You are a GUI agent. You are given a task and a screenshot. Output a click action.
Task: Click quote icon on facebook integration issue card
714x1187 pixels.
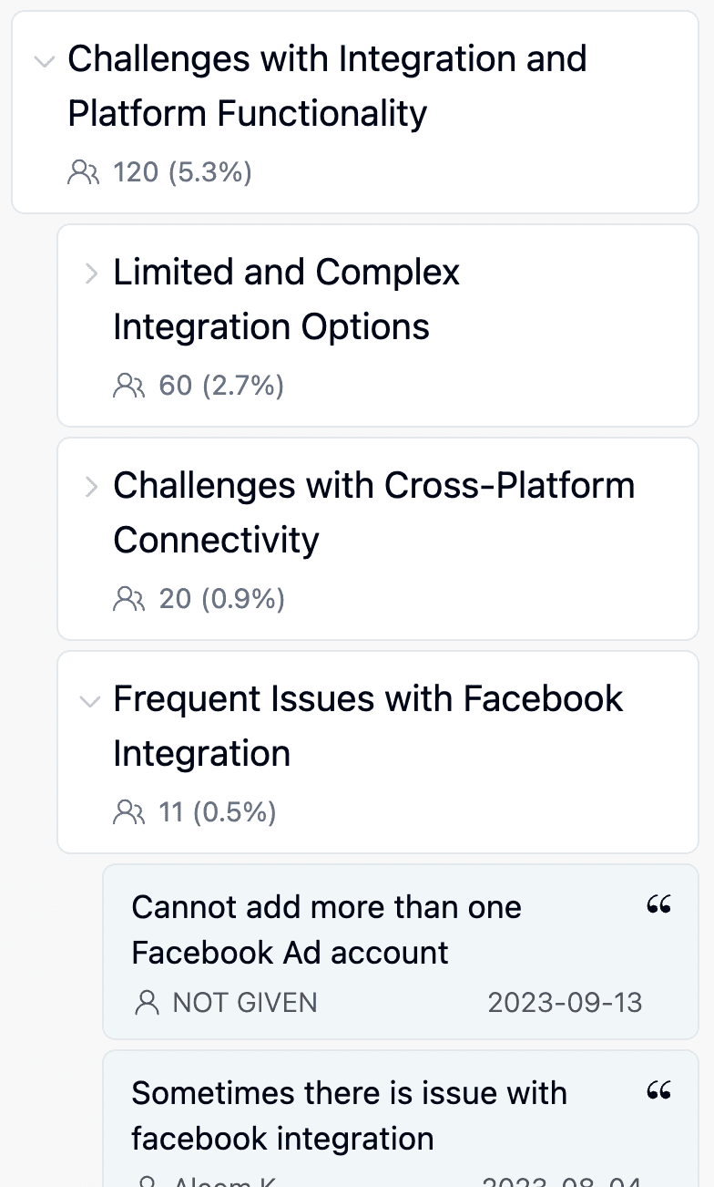658,1091
